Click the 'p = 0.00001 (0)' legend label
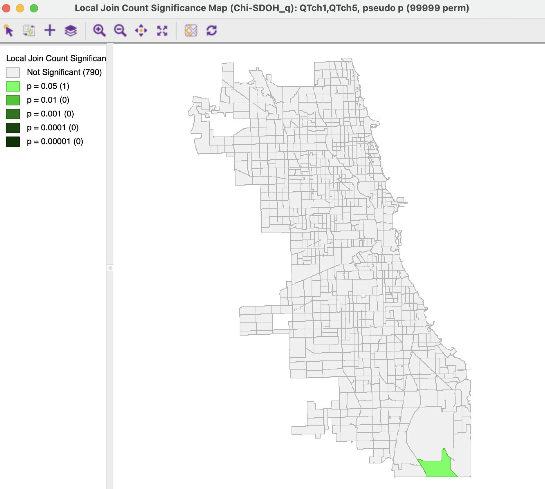This screenshot has width=545, height=489. coord(55,141)
